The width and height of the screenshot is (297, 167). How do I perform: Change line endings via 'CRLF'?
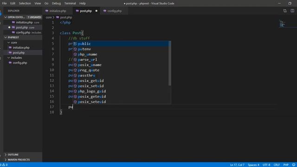tap(277, 165)
